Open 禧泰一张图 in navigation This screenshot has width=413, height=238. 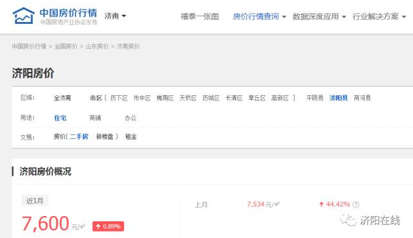199,17
